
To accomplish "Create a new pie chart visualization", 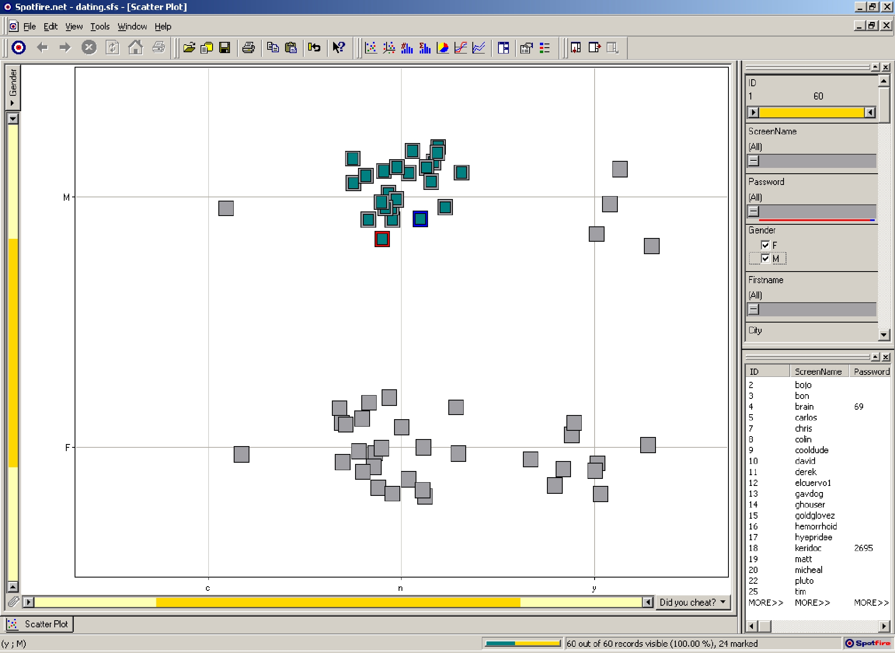I will tap(443, 48).
